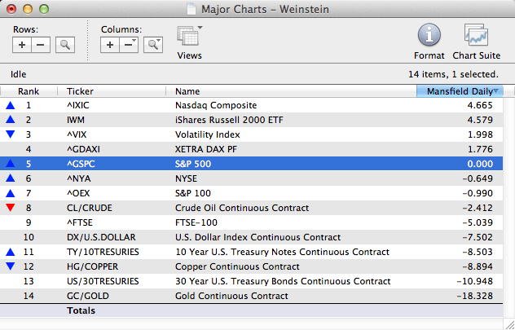Click the Rank column header
This screenshot has height=330, width=515.
pos(29,91)
